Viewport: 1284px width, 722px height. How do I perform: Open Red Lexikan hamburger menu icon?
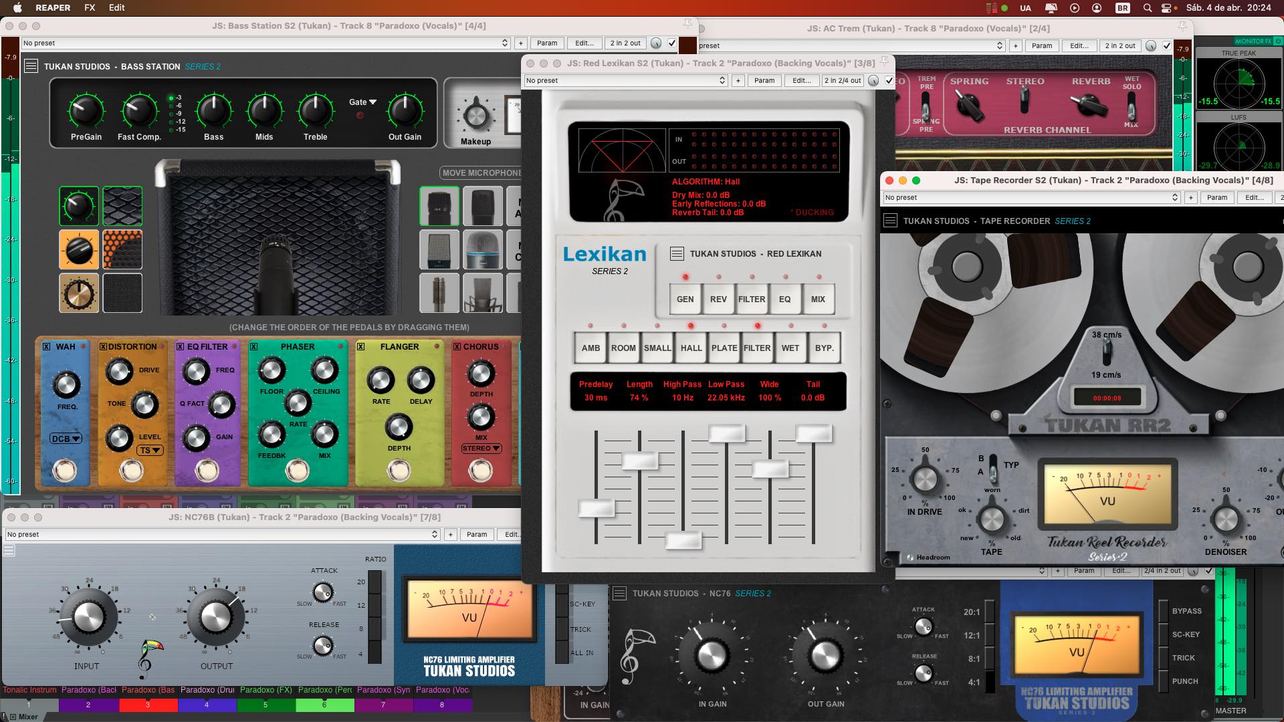pos(677,253)
